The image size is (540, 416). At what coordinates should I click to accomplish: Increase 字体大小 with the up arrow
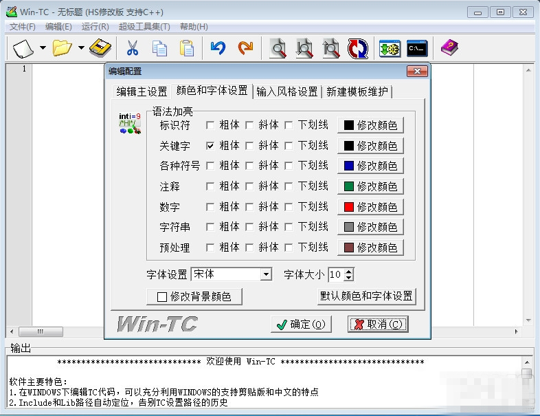[349, 272]
